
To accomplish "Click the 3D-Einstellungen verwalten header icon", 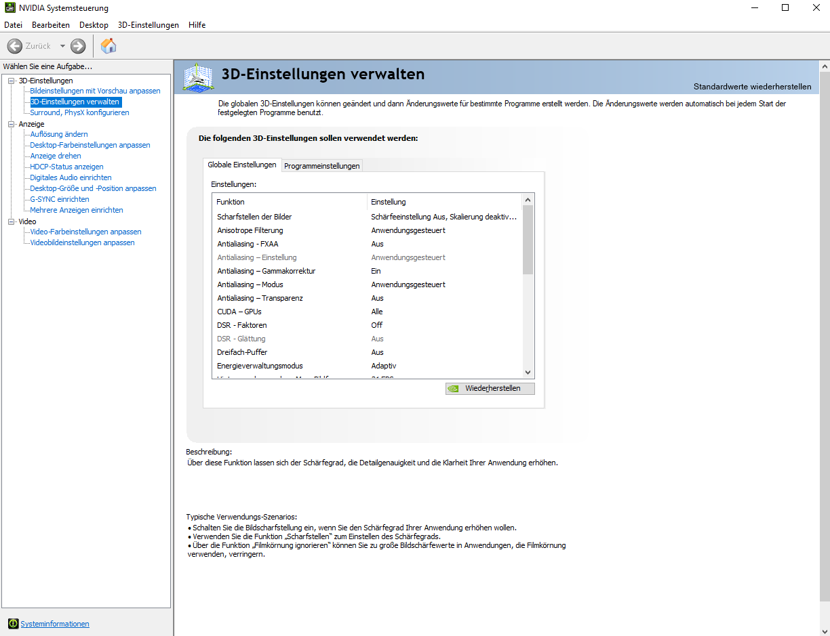I will click(199, 77).
